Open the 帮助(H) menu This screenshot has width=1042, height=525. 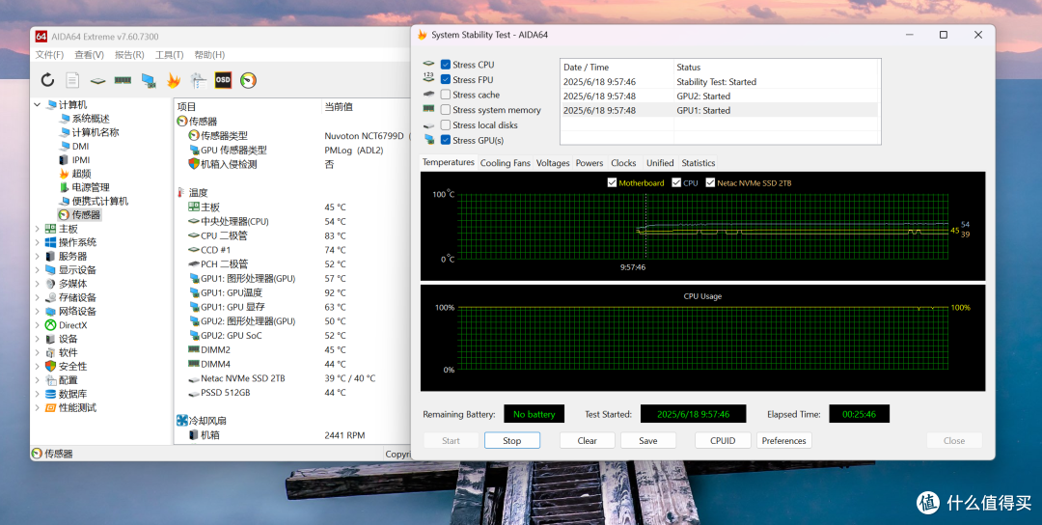pos(209,54)
